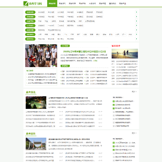The width and height of the screenshot is (162, 162).
Task: Click the 高考学习网 logo
Action: (x=32, y=4)
